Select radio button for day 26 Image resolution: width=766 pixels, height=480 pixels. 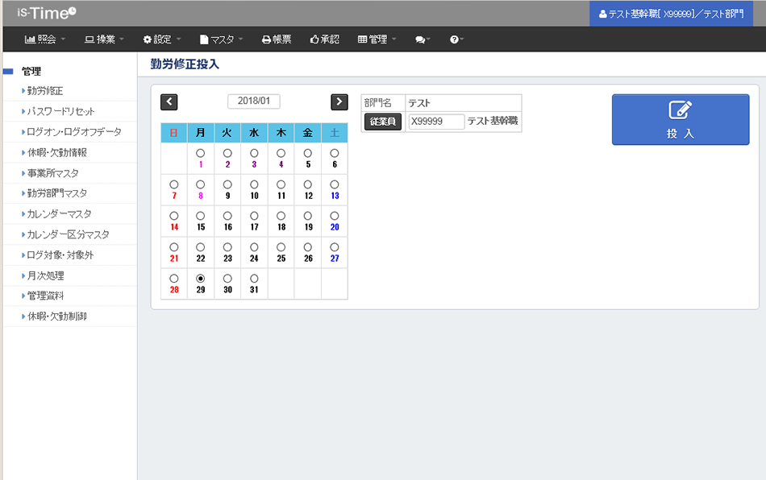pyautogui.click(x=308, y=246)
